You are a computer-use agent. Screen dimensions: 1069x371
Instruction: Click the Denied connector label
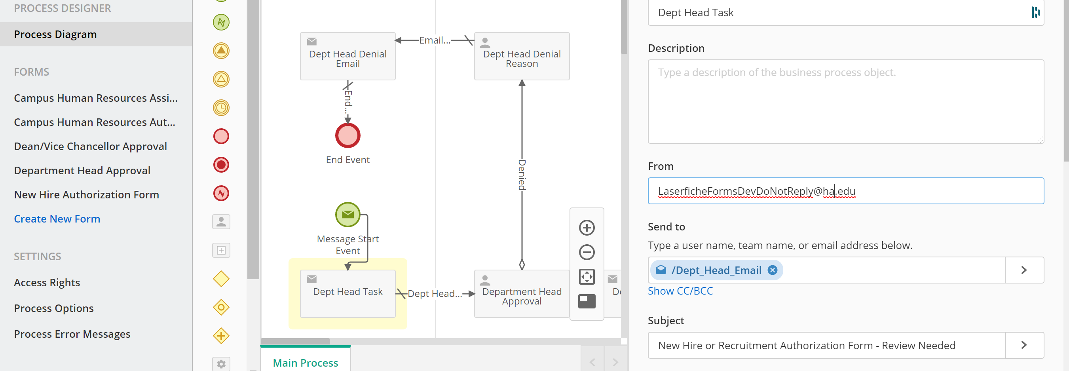coord(522,175)
